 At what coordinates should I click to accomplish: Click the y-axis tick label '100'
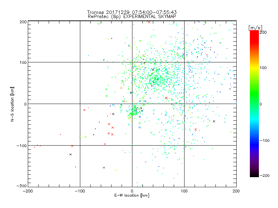pos(23,62)
